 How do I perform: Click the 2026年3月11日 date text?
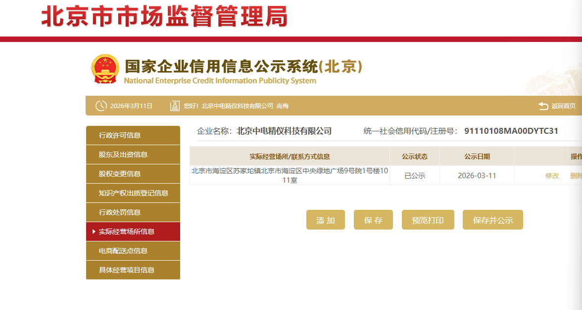[132, 106]
